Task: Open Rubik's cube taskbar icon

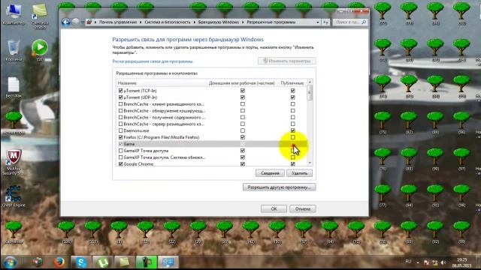Action: (x=38, y=262)
